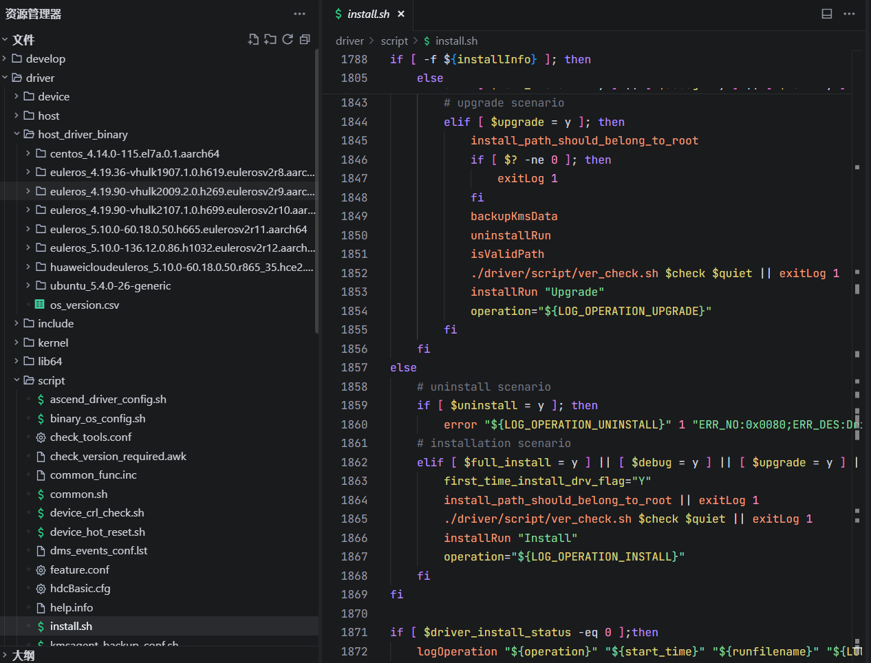Image resolution: width=871 pixels, height=663 pixels.
Task: Expand the develop folder
Action: (5, 59)
